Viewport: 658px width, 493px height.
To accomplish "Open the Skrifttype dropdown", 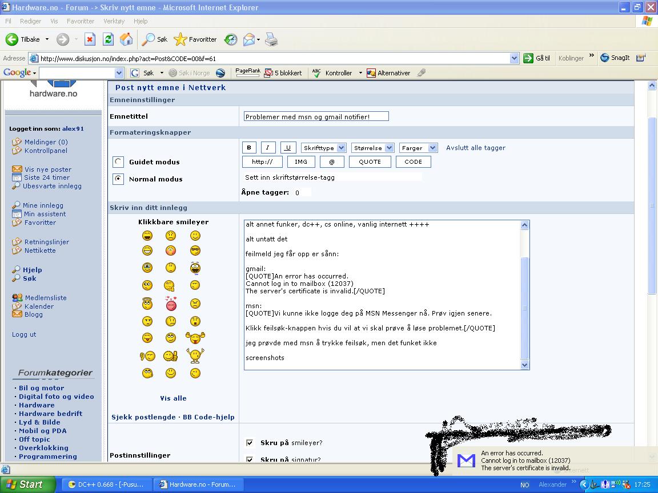I will 323,148.
